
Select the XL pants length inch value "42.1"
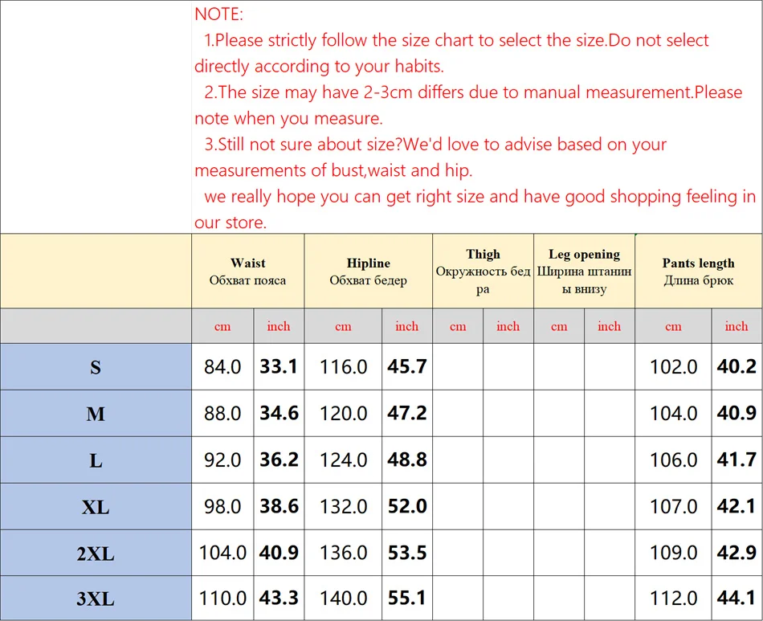point(736,506)
